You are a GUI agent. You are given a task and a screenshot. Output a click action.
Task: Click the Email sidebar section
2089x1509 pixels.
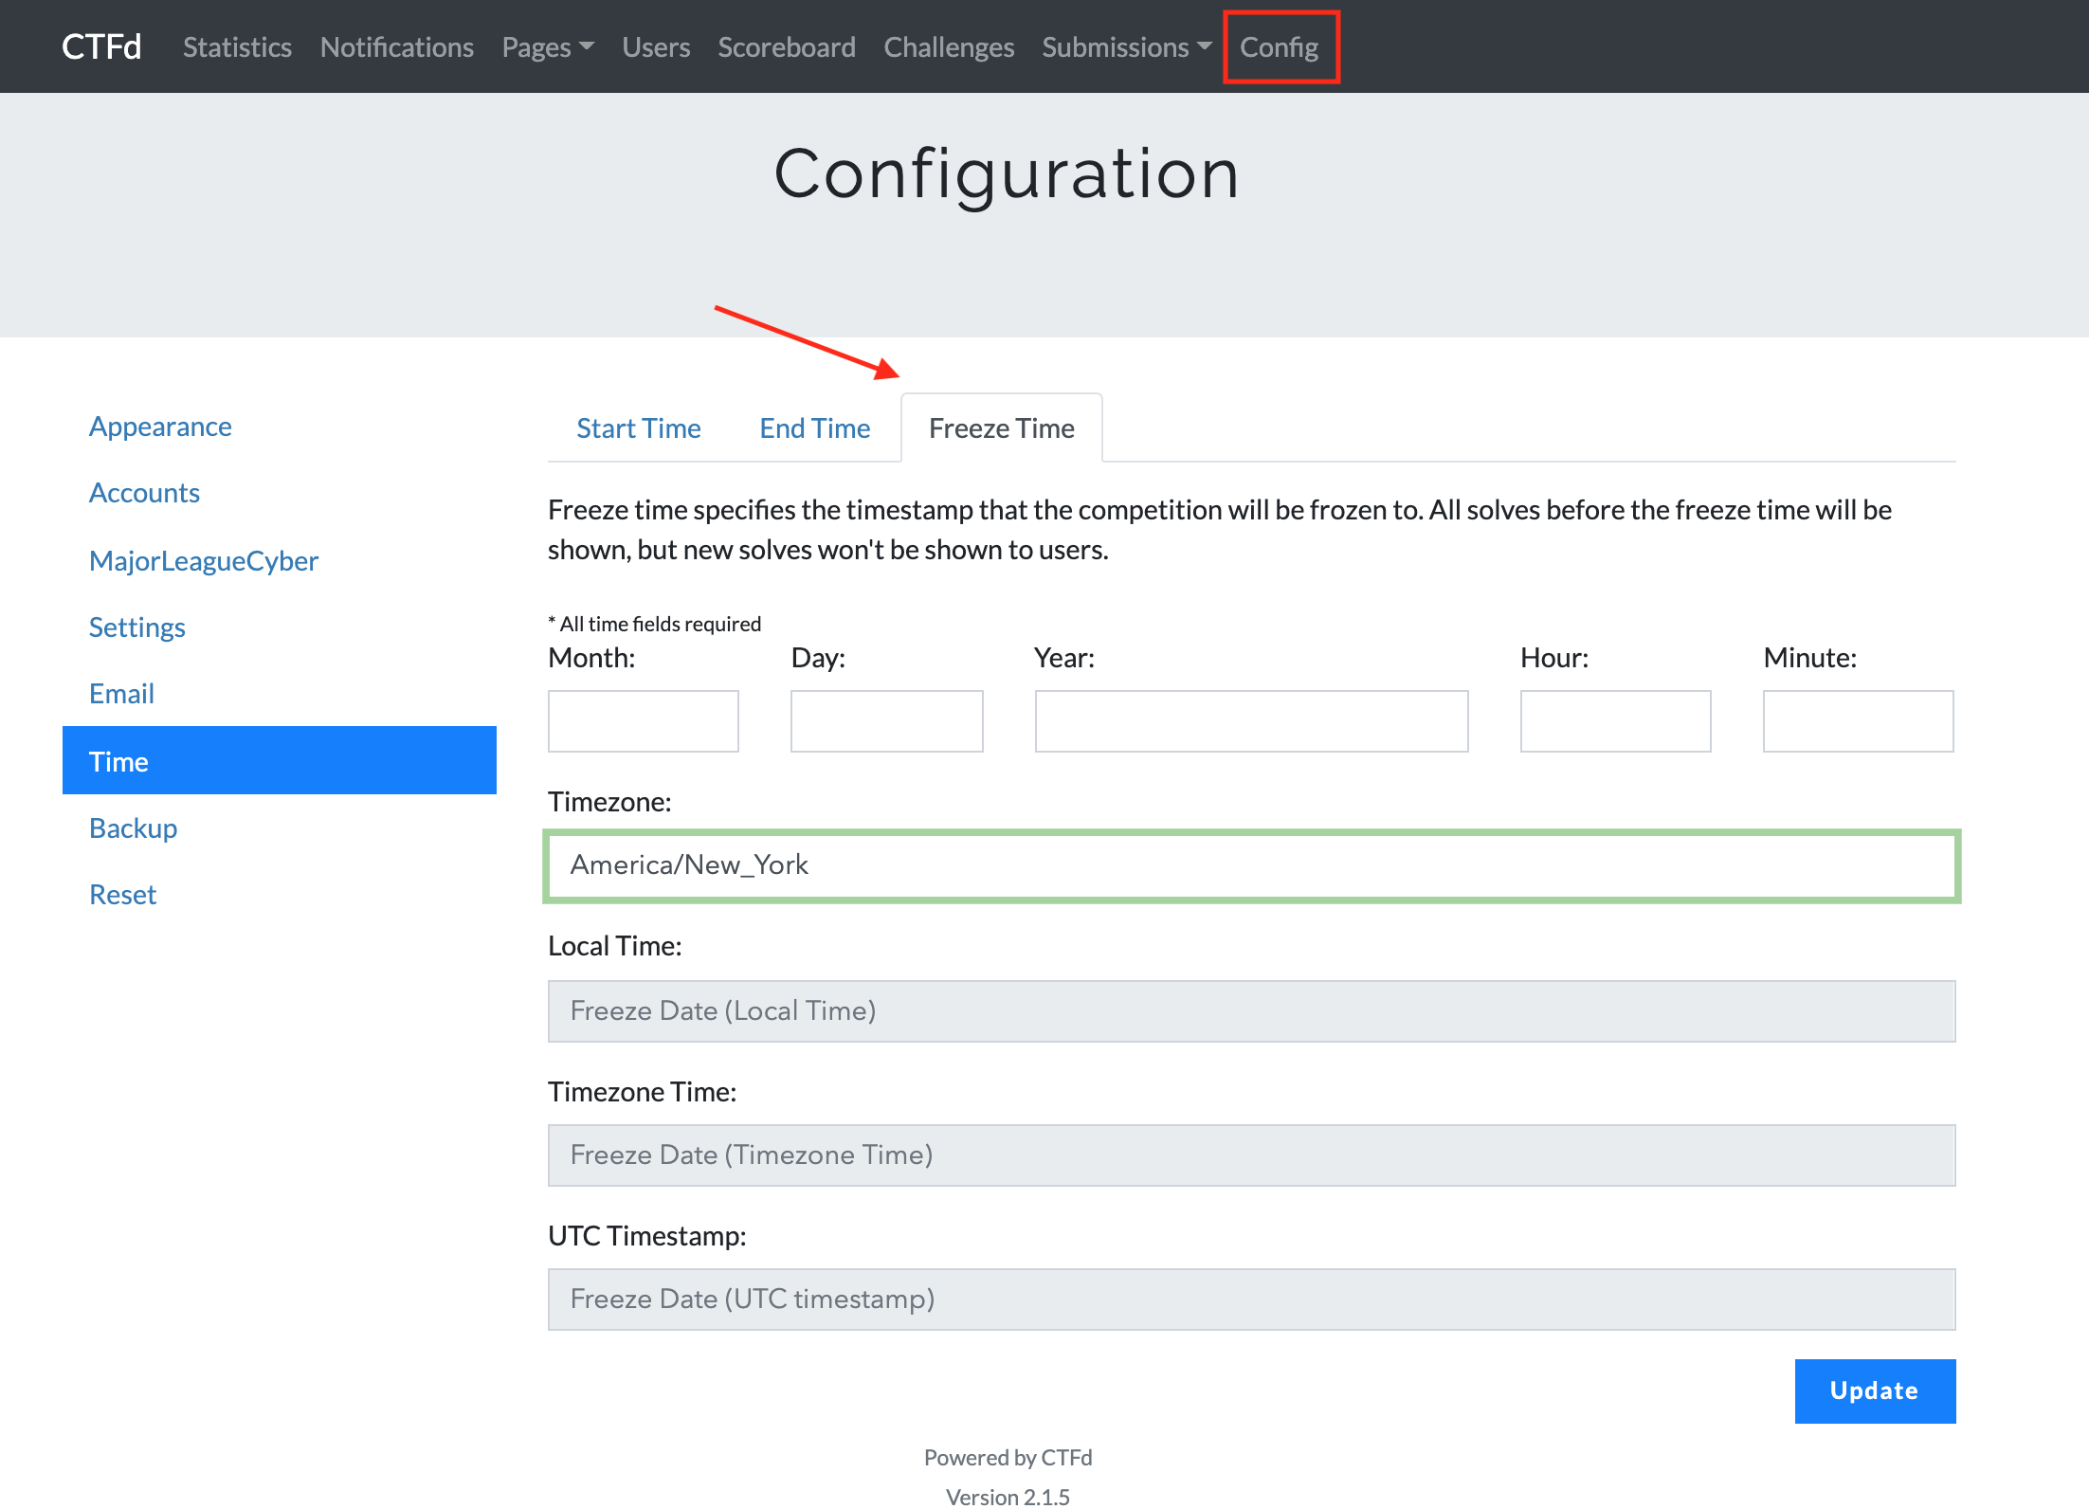tap(121, 694)
